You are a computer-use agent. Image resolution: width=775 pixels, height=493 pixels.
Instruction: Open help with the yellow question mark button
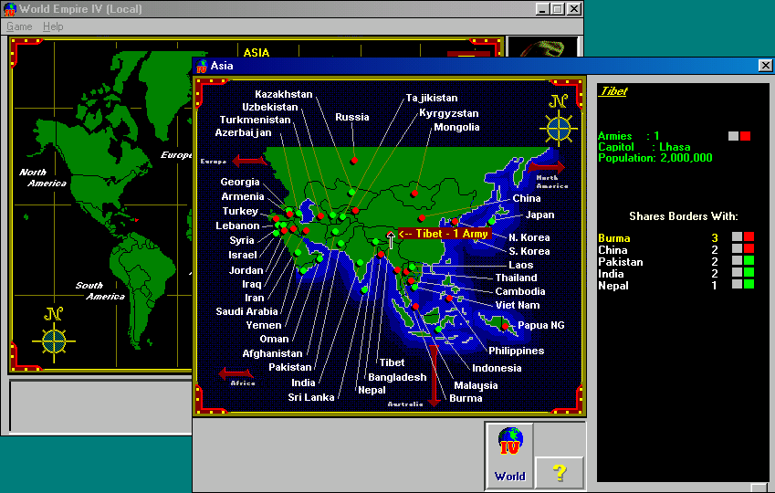[559, 473]
